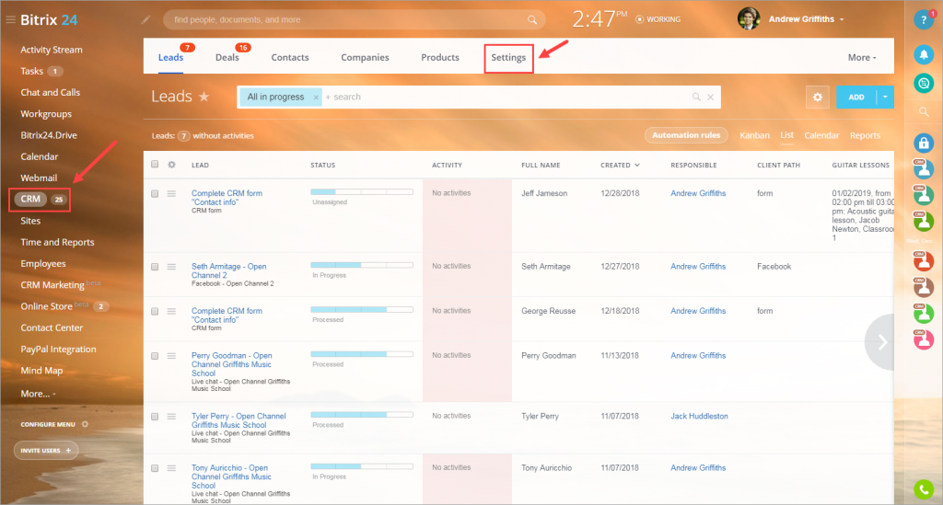Open row actions menu for Tony Auricchio lead
This screenshot has width=943, height=505.
[171, 468]
